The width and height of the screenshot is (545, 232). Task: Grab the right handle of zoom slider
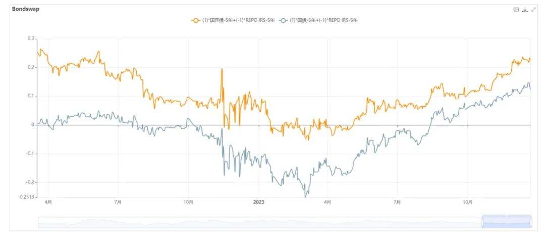pos(531,222)
